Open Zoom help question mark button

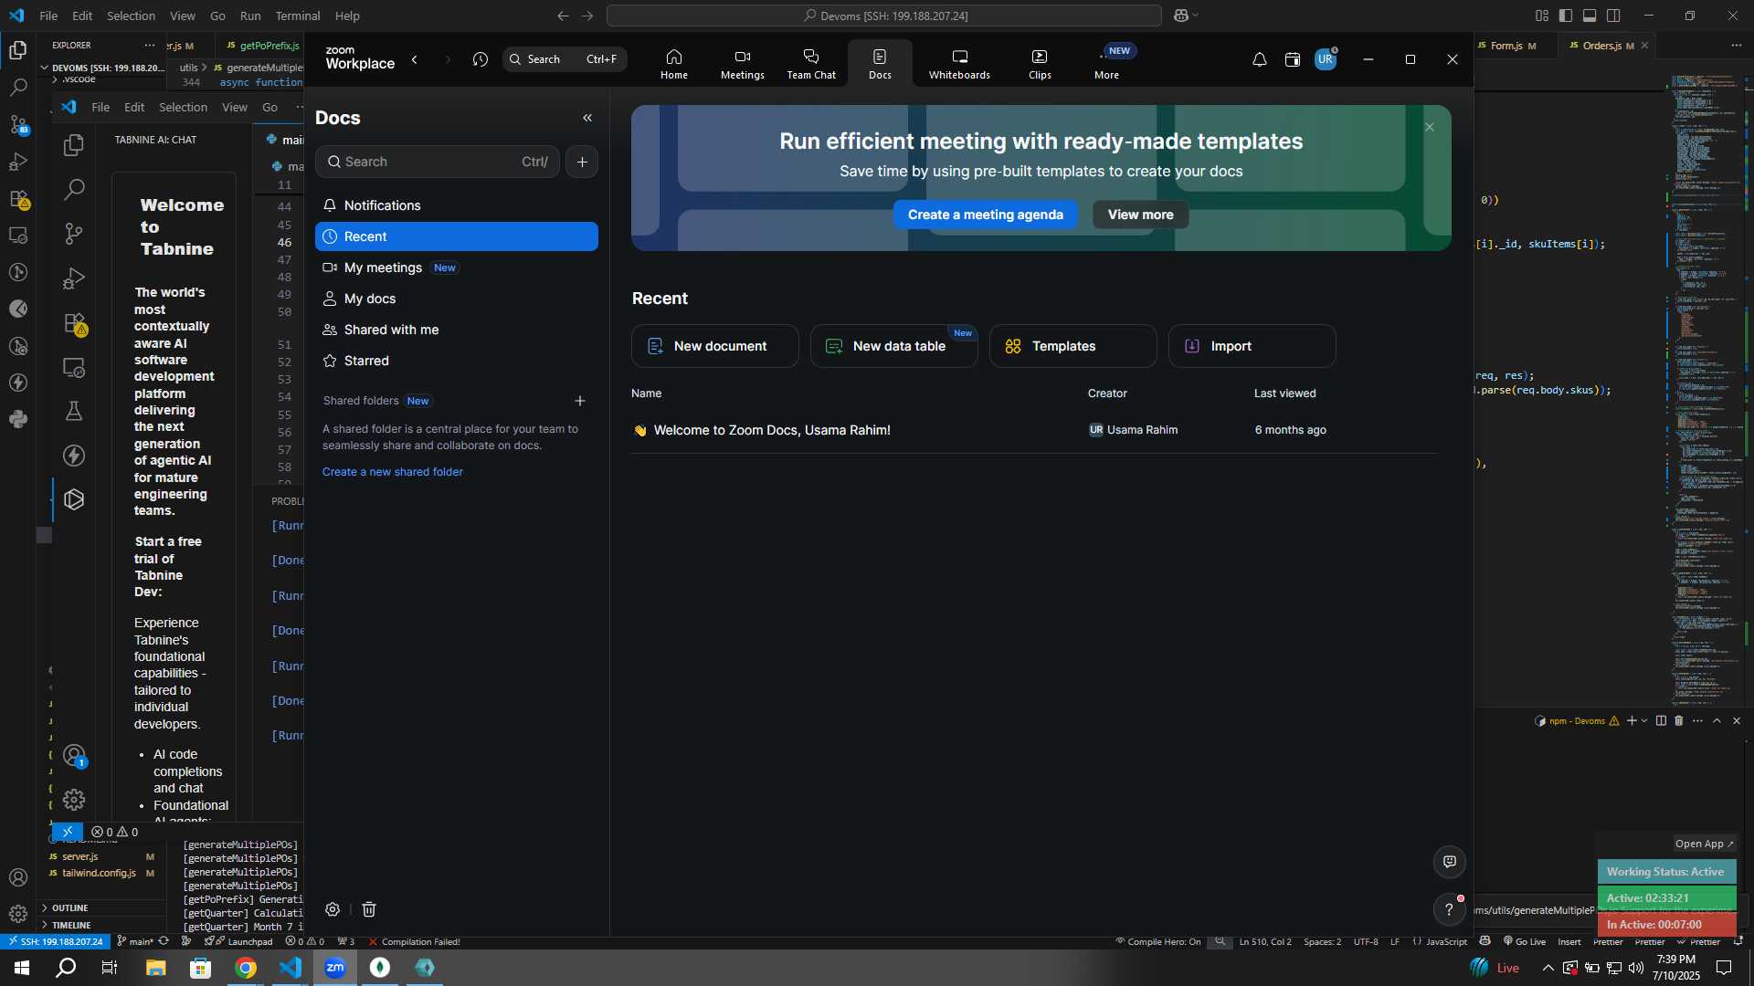1449,909
